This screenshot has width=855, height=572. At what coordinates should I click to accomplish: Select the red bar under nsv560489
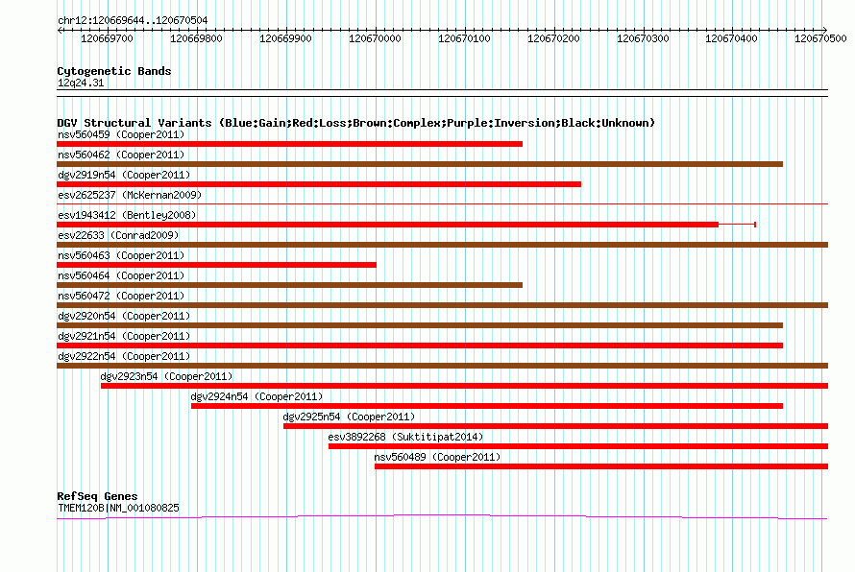[601, 466]
